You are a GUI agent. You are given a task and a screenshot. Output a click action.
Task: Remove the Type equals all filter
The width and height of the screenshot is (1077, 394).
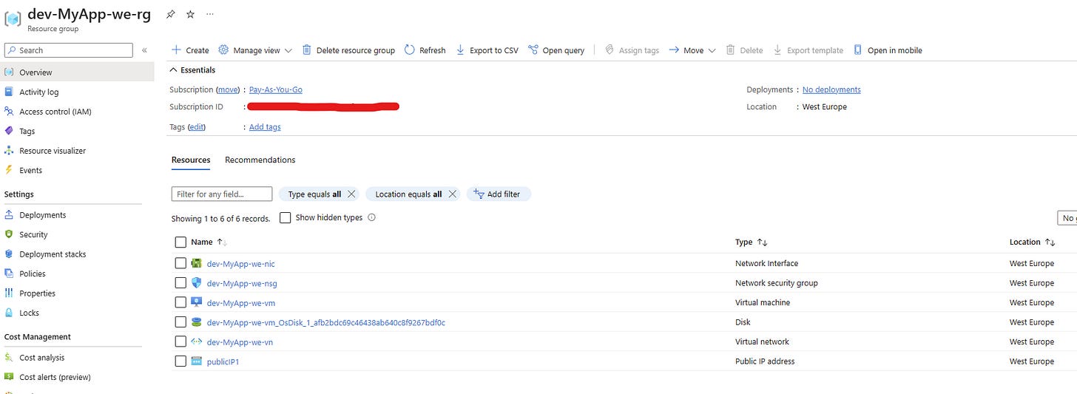pyautogui.click(x=351, y=194)
